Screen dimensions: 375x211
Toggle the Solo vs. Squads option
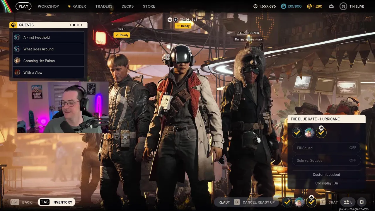point(326,160)
